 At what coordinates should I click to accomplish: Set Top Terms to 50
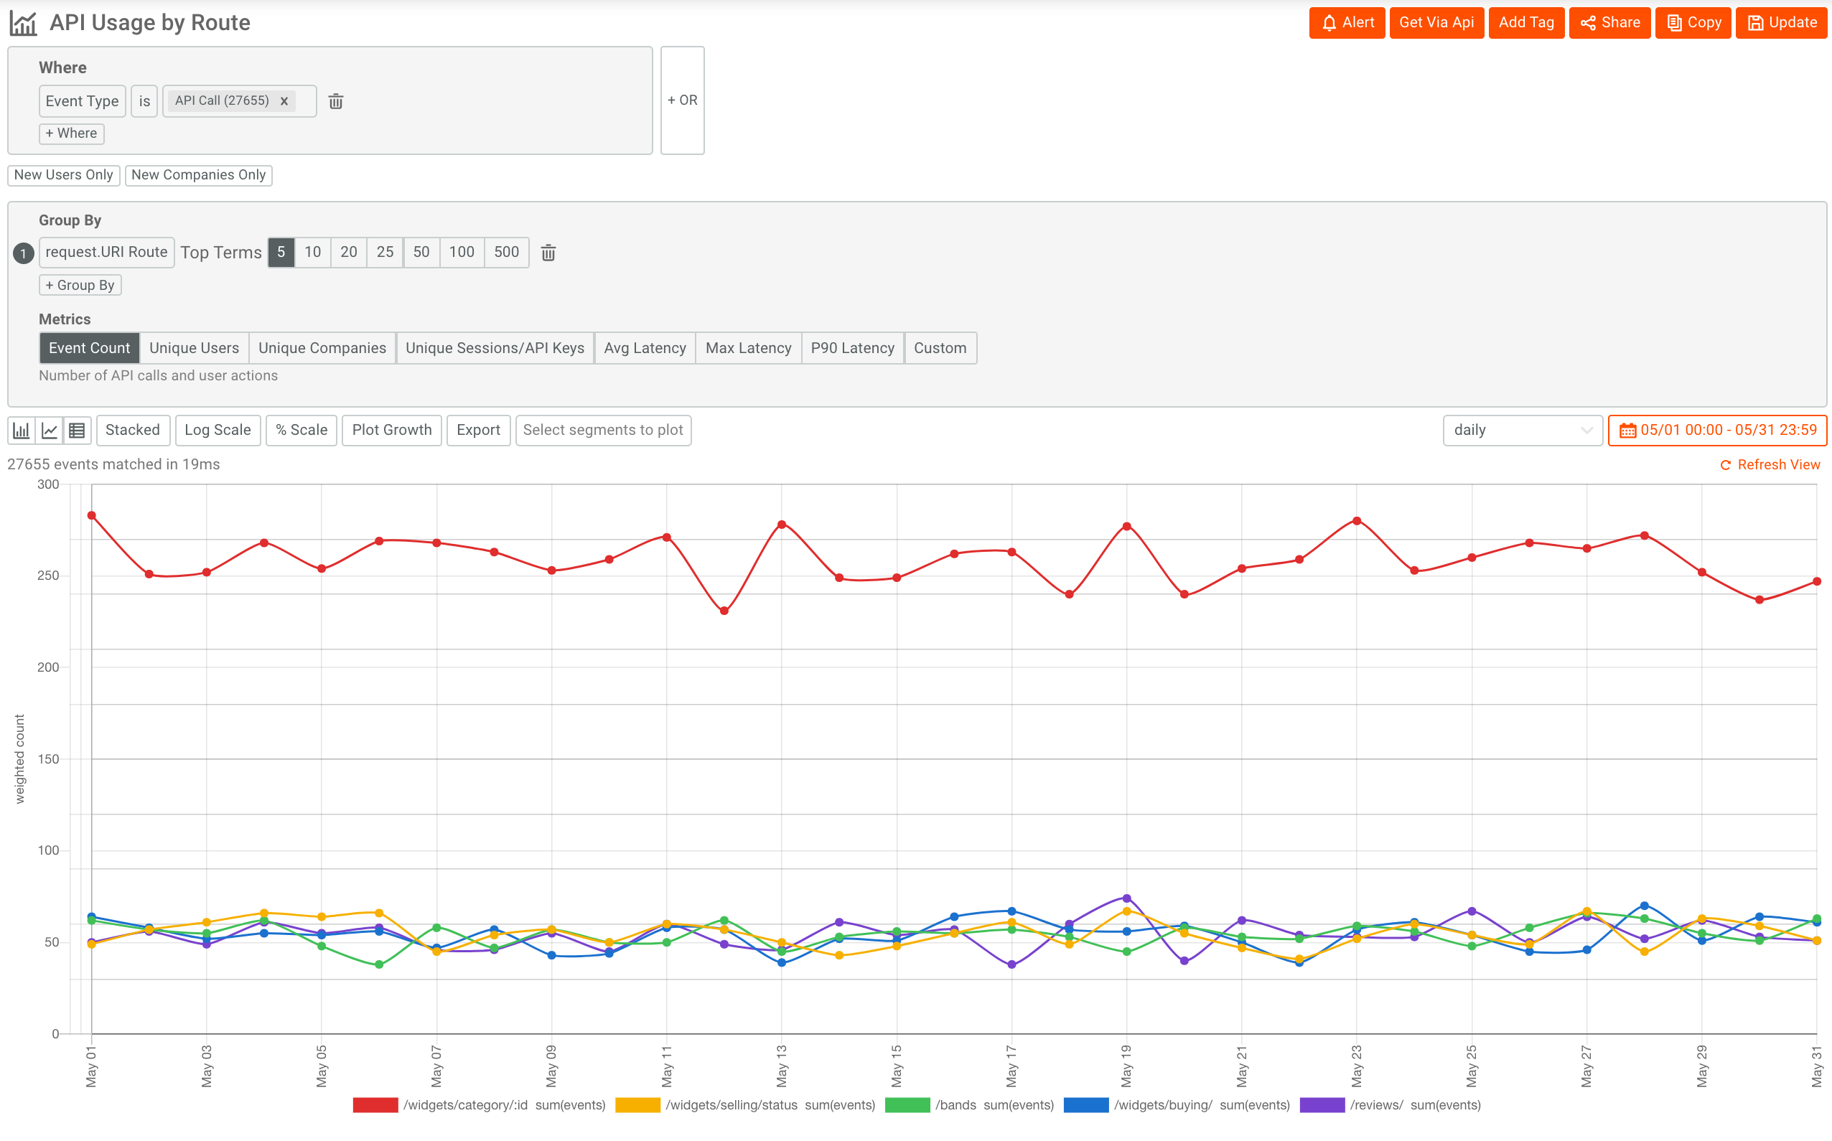[x=421, y=252]
